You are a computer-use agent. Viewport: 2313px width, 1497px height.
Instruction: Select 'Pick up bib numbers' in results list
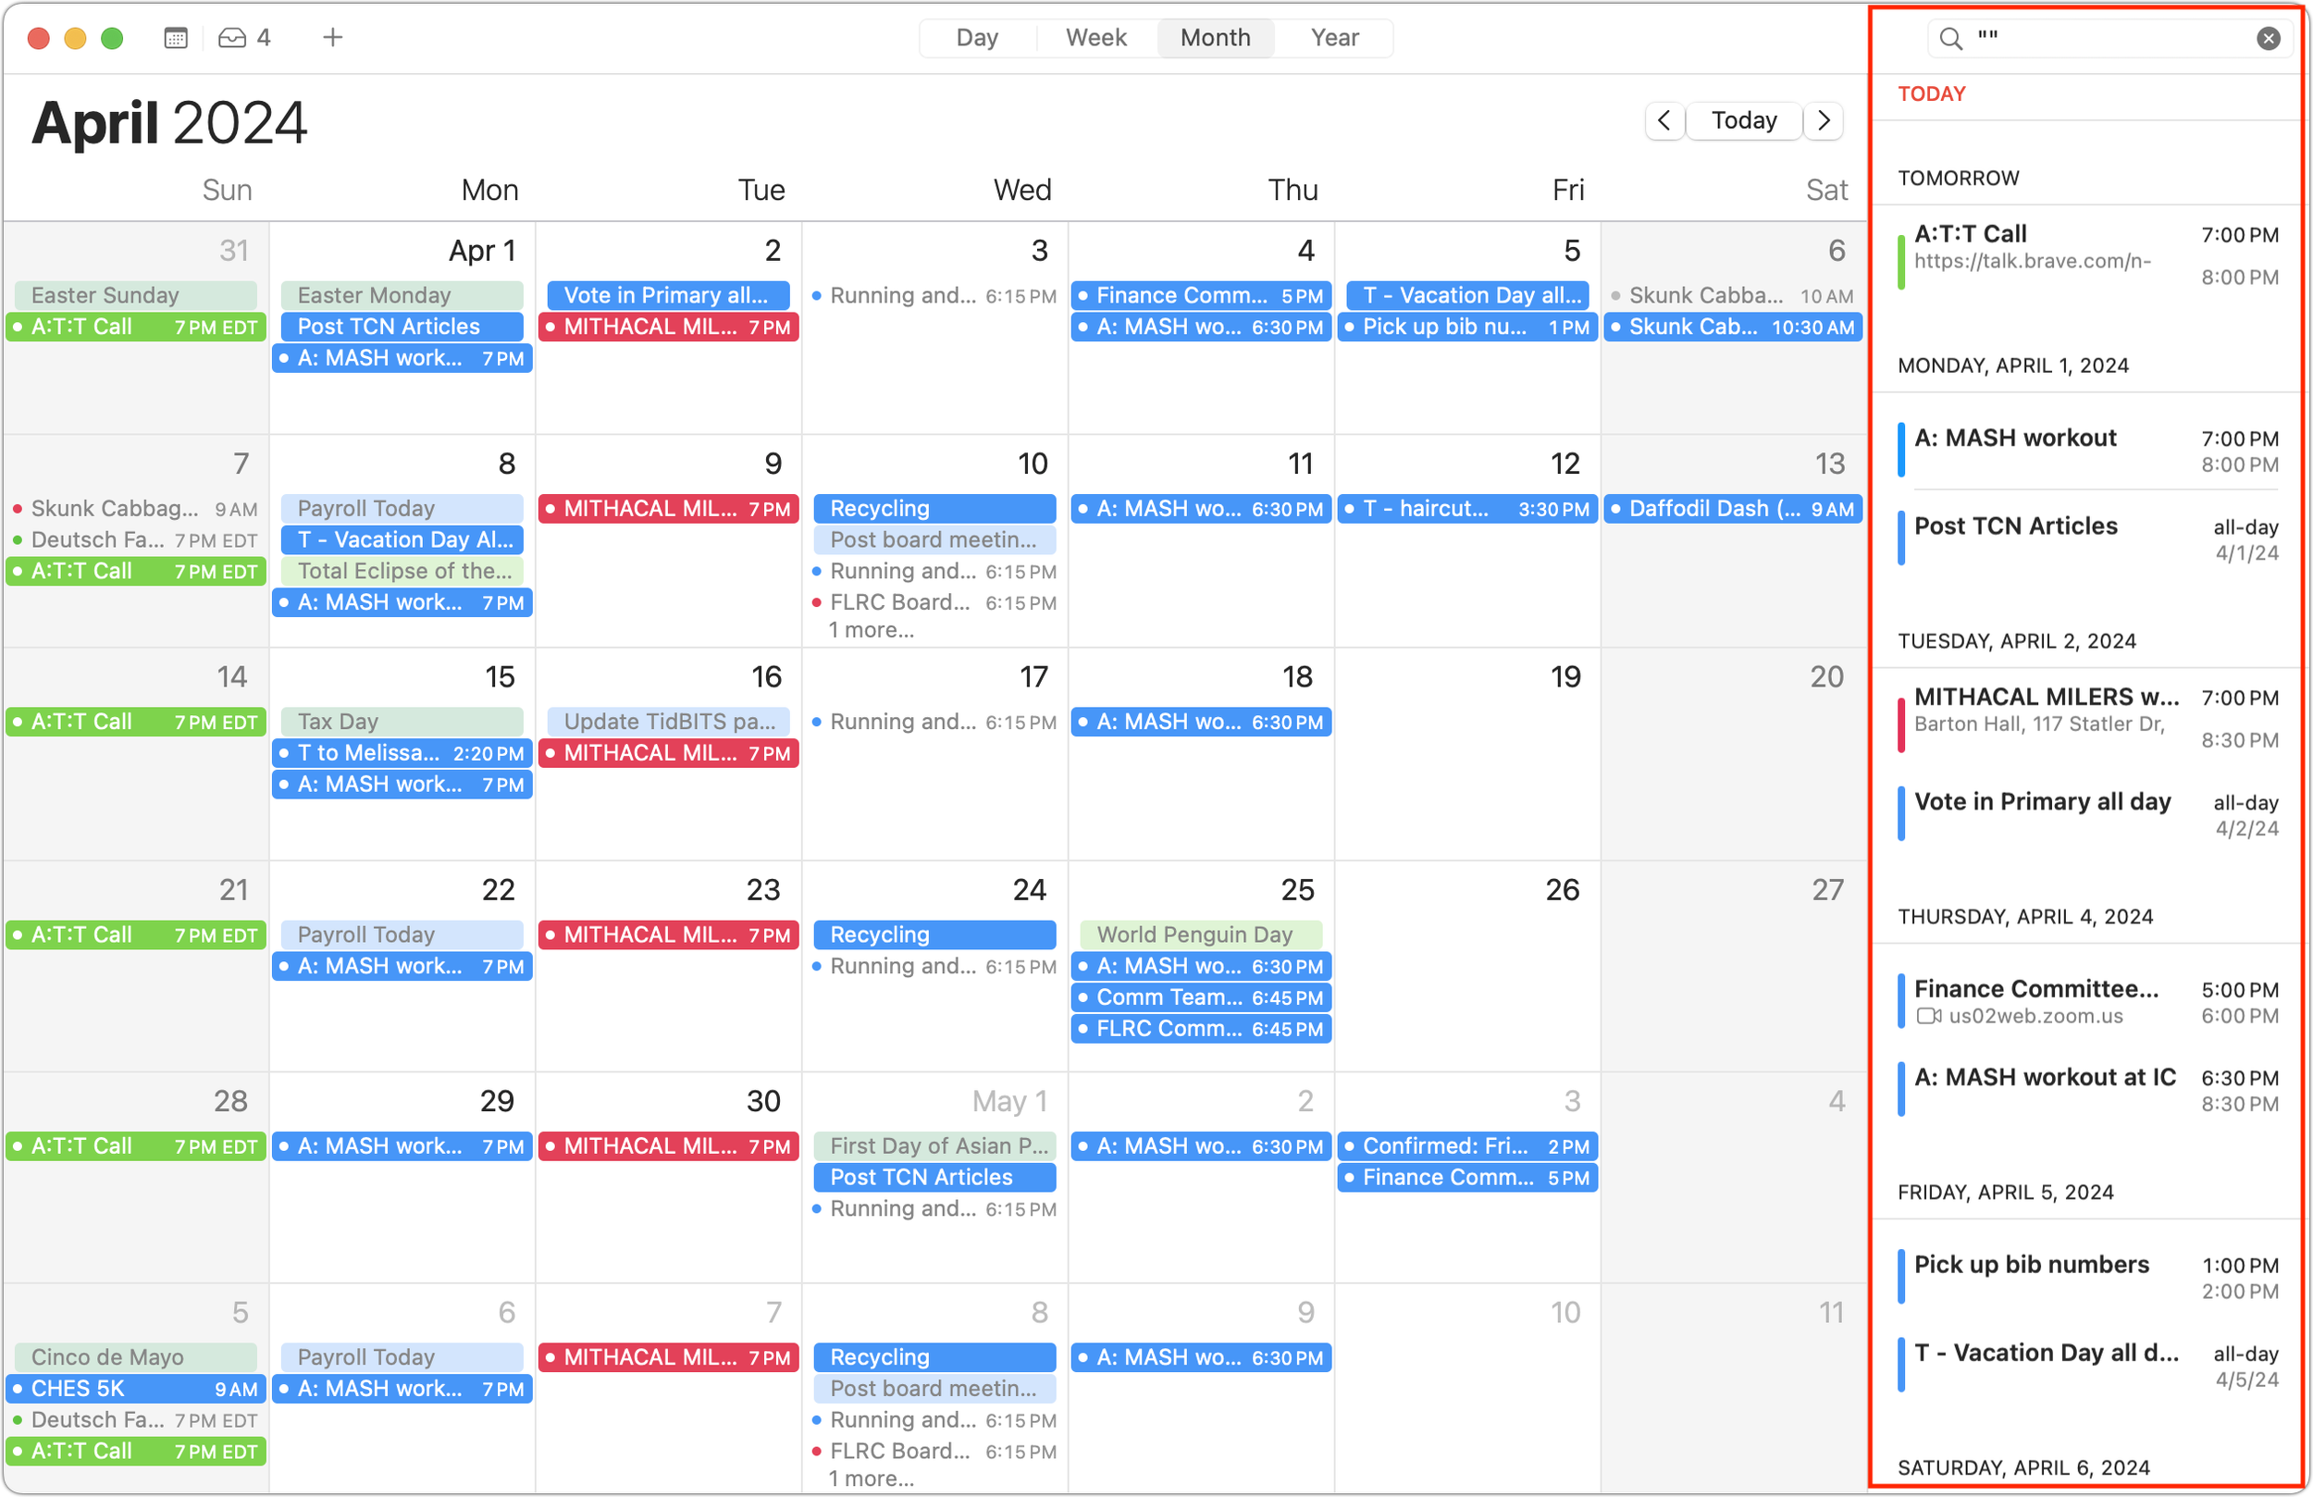(2031, 1265)
